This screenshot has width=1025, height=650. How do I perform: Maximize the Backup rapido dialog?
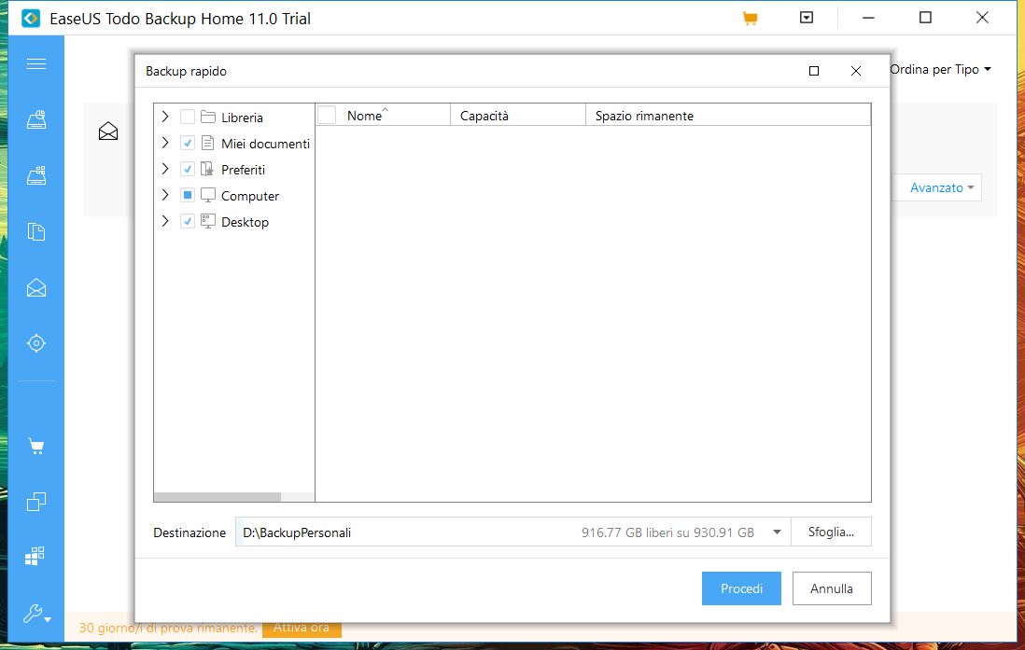[814, 71]
